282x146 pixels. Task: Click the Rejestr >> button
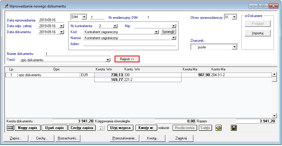(127, 59)
